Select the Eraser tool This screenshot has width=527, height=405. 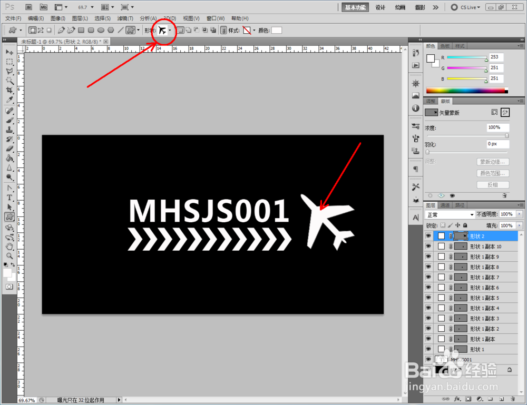pos(9,149)
